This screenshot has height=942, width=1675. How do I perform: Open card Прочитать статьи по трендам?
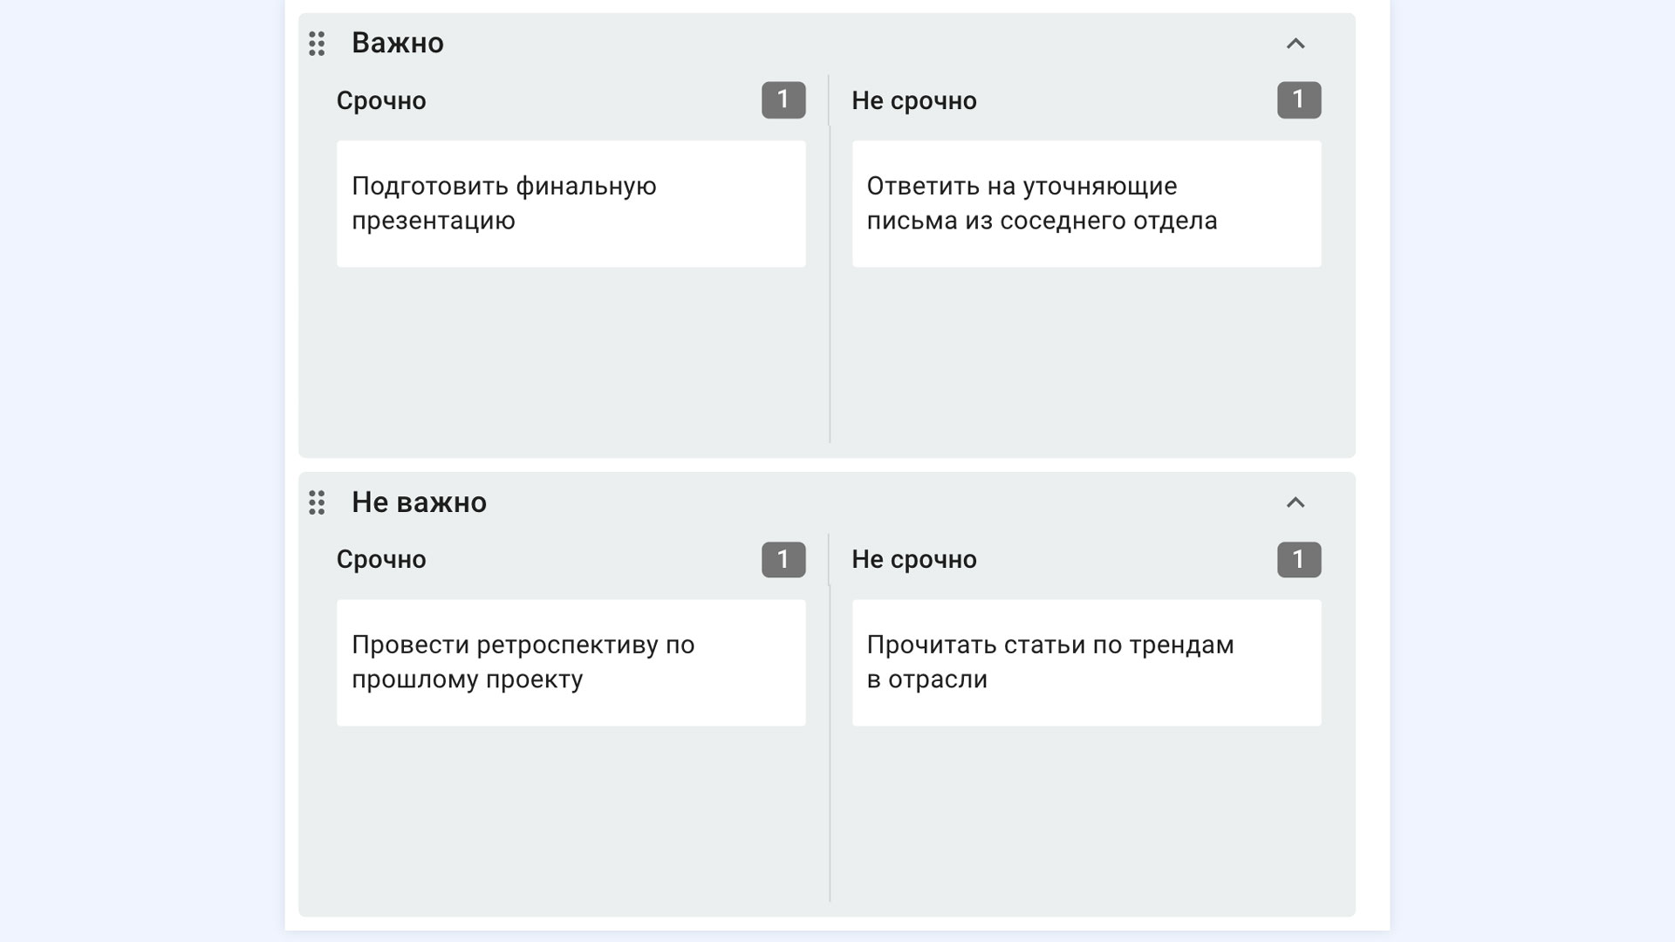1086,662
